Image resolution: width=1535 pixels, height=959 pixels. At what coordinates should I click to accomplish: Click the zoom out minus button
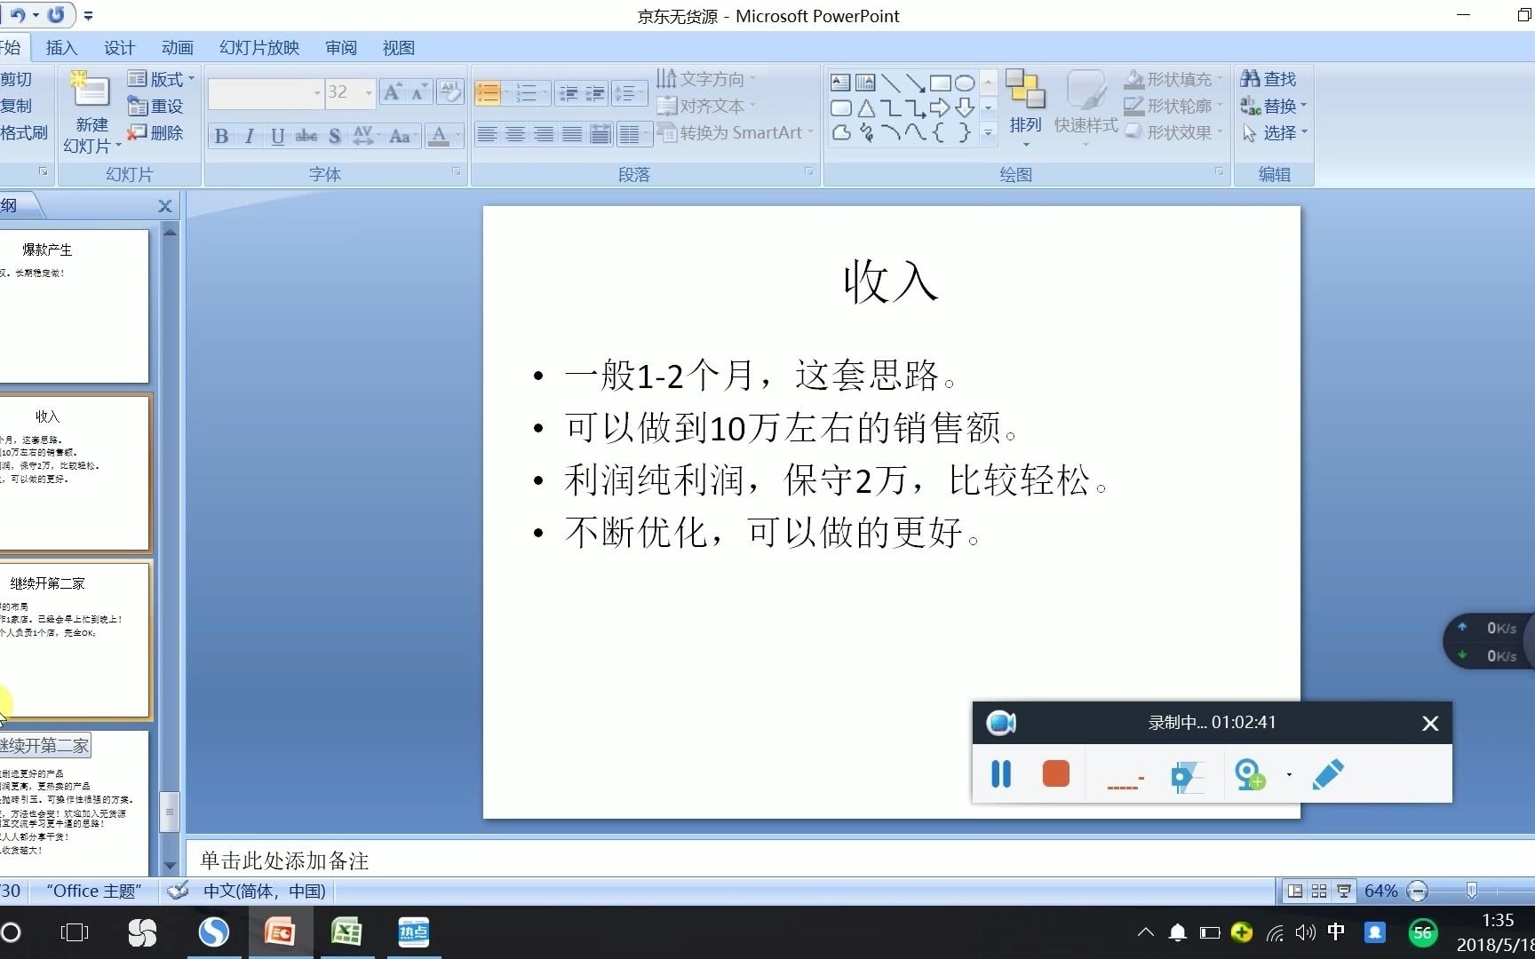(x=1418, y=891)
